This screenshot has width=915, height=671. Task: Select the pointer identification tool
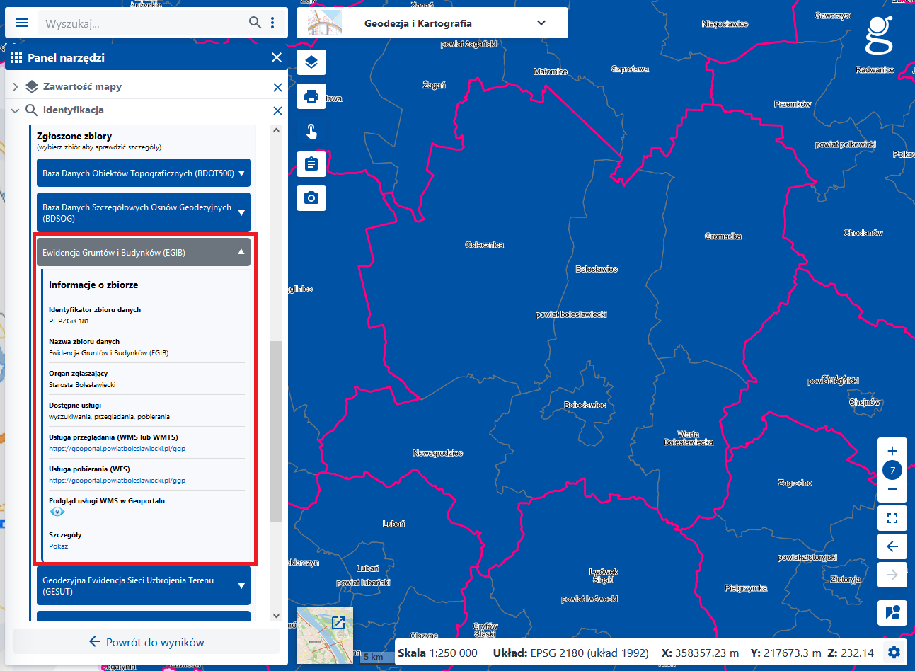311,131
